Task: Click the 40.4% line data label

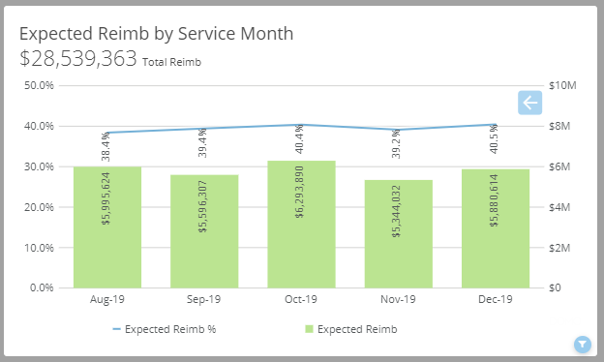Action: pyautogui.click(x=300, y=139)
